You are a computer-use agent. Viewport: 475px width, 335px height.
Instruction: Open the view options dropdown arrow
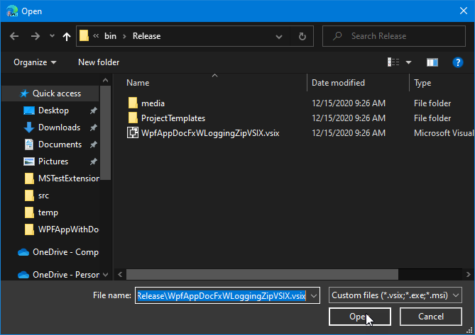coord(408,62)
